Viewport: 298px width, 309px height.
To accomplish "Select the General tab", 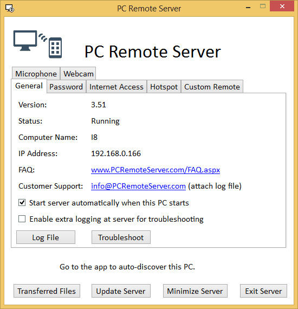I will pyautogui.click(x=29, y=86).
